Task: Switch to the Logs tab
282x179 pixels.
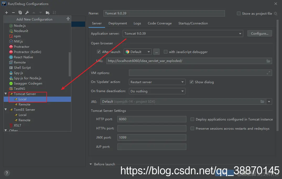Action: (137, 23)
